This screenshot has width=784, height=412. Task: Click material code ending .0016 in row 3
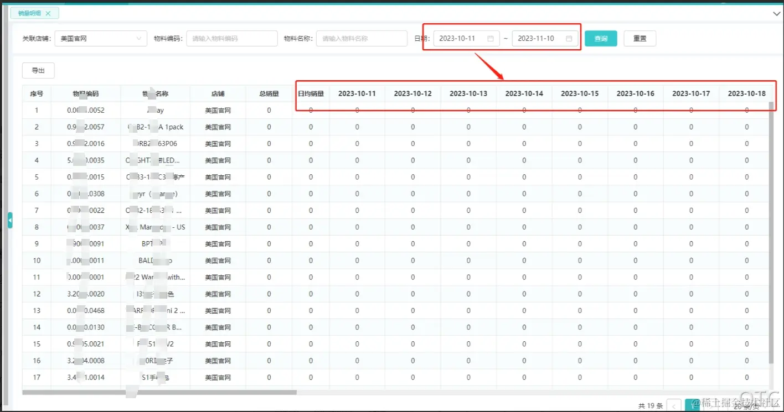(x=86, y=144)
